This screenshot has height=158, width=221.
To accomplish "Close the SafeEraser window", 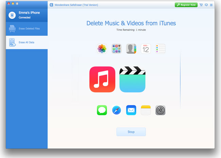I will click(x=9, y=3).
